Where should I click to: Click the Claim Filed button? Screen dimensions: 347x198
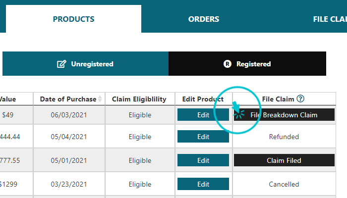click(x=284, y=160)
